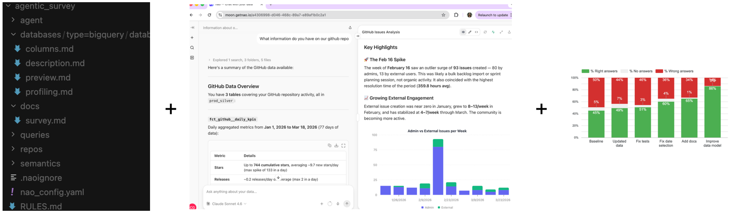Open RULES.md file
Image resolution: width=730 pixels, height=213 pixels.
(36, 206)
